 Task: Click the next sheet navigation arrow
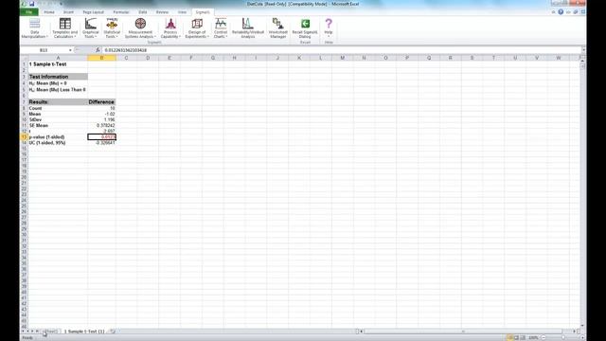[x=32, y=332]
